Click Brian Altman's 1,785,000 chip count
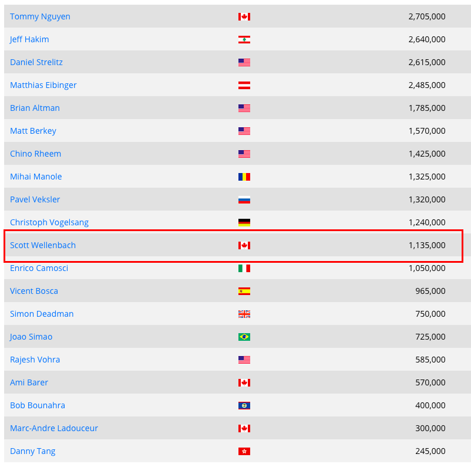Image resolution: width=471 pixels, height=471 pixels. coord(427,108)
